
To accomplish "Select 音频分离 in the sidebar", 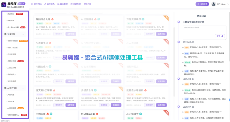I will (x=11, y=101).
